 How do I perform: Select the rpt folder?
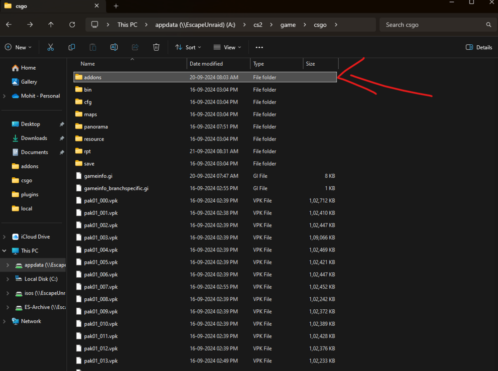205,151
